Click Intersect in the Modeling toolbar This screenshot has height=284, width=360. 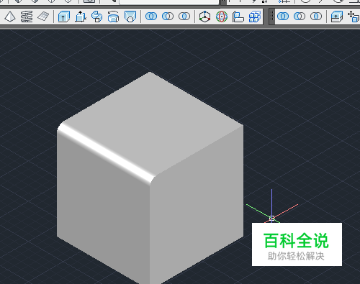(184, 17)
